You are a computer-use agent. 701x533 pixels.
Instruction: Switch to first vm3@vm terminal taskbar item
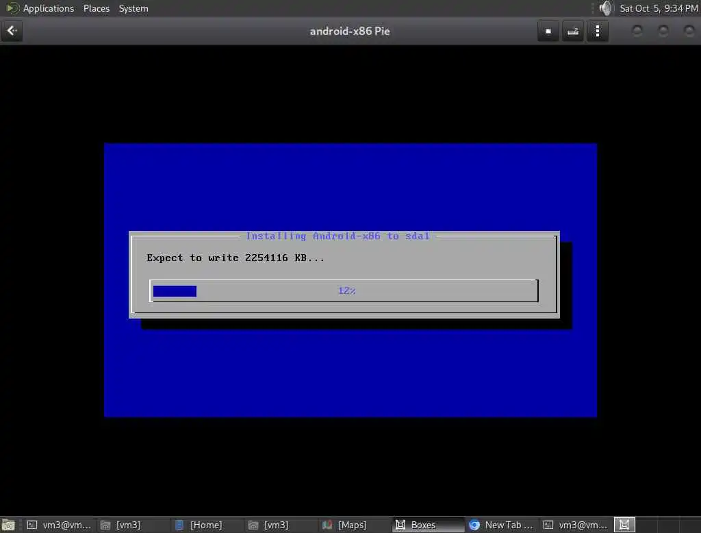59,525
